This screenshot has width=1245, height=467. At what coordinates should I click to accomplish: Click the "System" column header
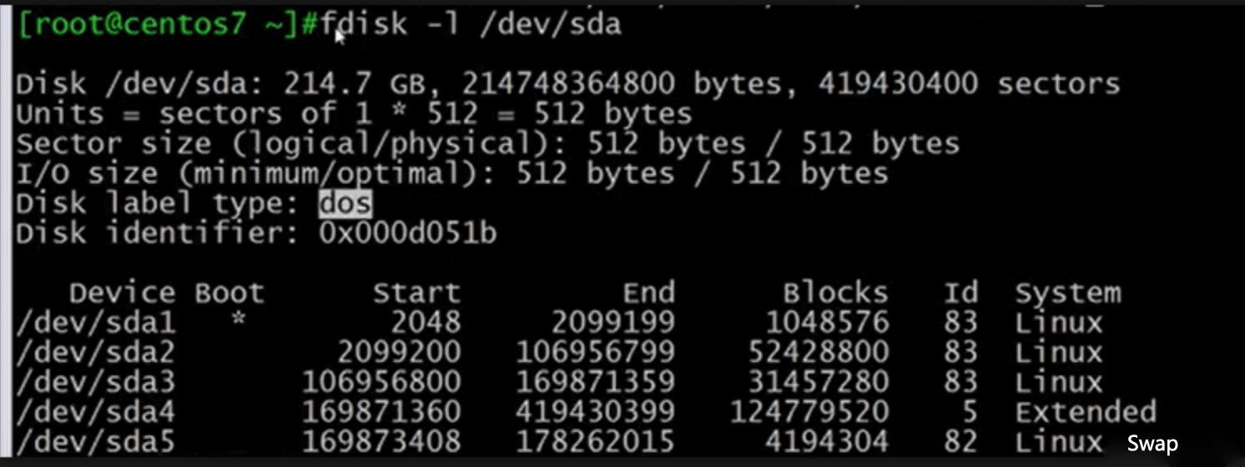(1067, 294)
